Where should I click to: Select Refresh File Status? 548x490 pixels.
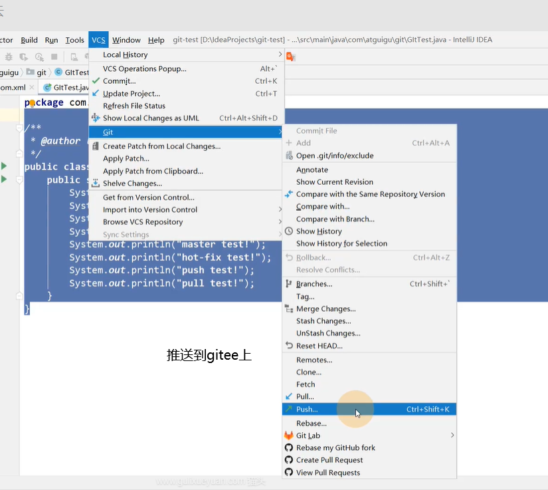187,106
